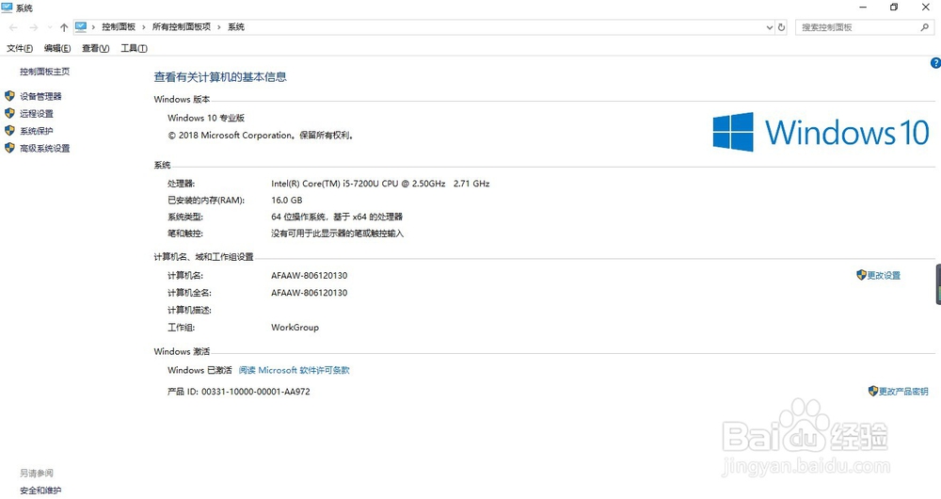941x499 pixels.
Task: Click shield icon beside 系统保护
Action: (9, 130)
